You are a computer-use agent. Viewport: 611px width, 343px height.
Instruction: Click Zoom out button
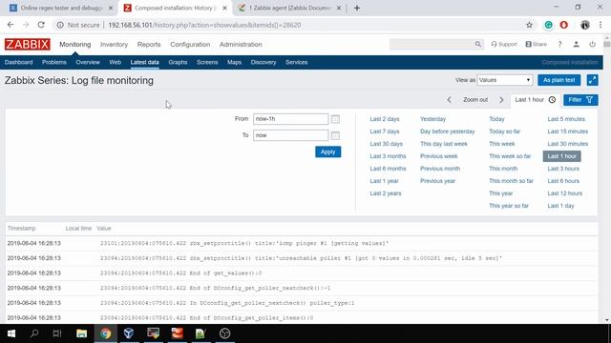475,100
